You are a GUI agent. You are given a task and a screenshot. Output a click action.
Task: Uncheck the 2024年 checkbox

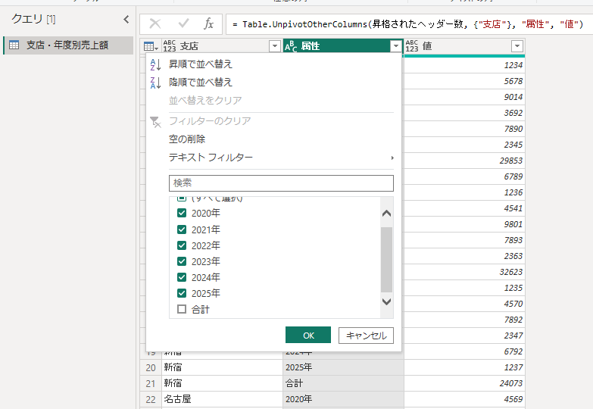(182, 277)
